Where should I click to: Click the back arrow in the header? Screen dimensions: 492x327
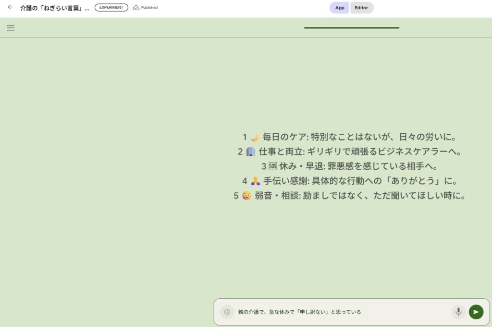pos(10,7)
